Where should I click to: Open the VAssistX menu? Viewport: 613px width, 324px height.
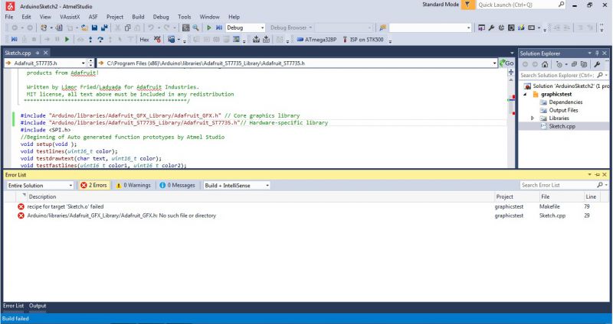coord(70,17)
